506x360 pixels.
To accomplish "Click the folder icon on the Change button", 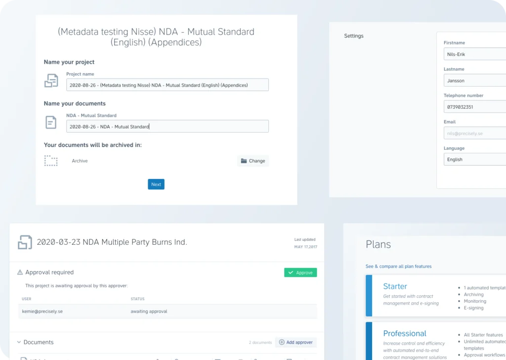I will click(244, 161).
